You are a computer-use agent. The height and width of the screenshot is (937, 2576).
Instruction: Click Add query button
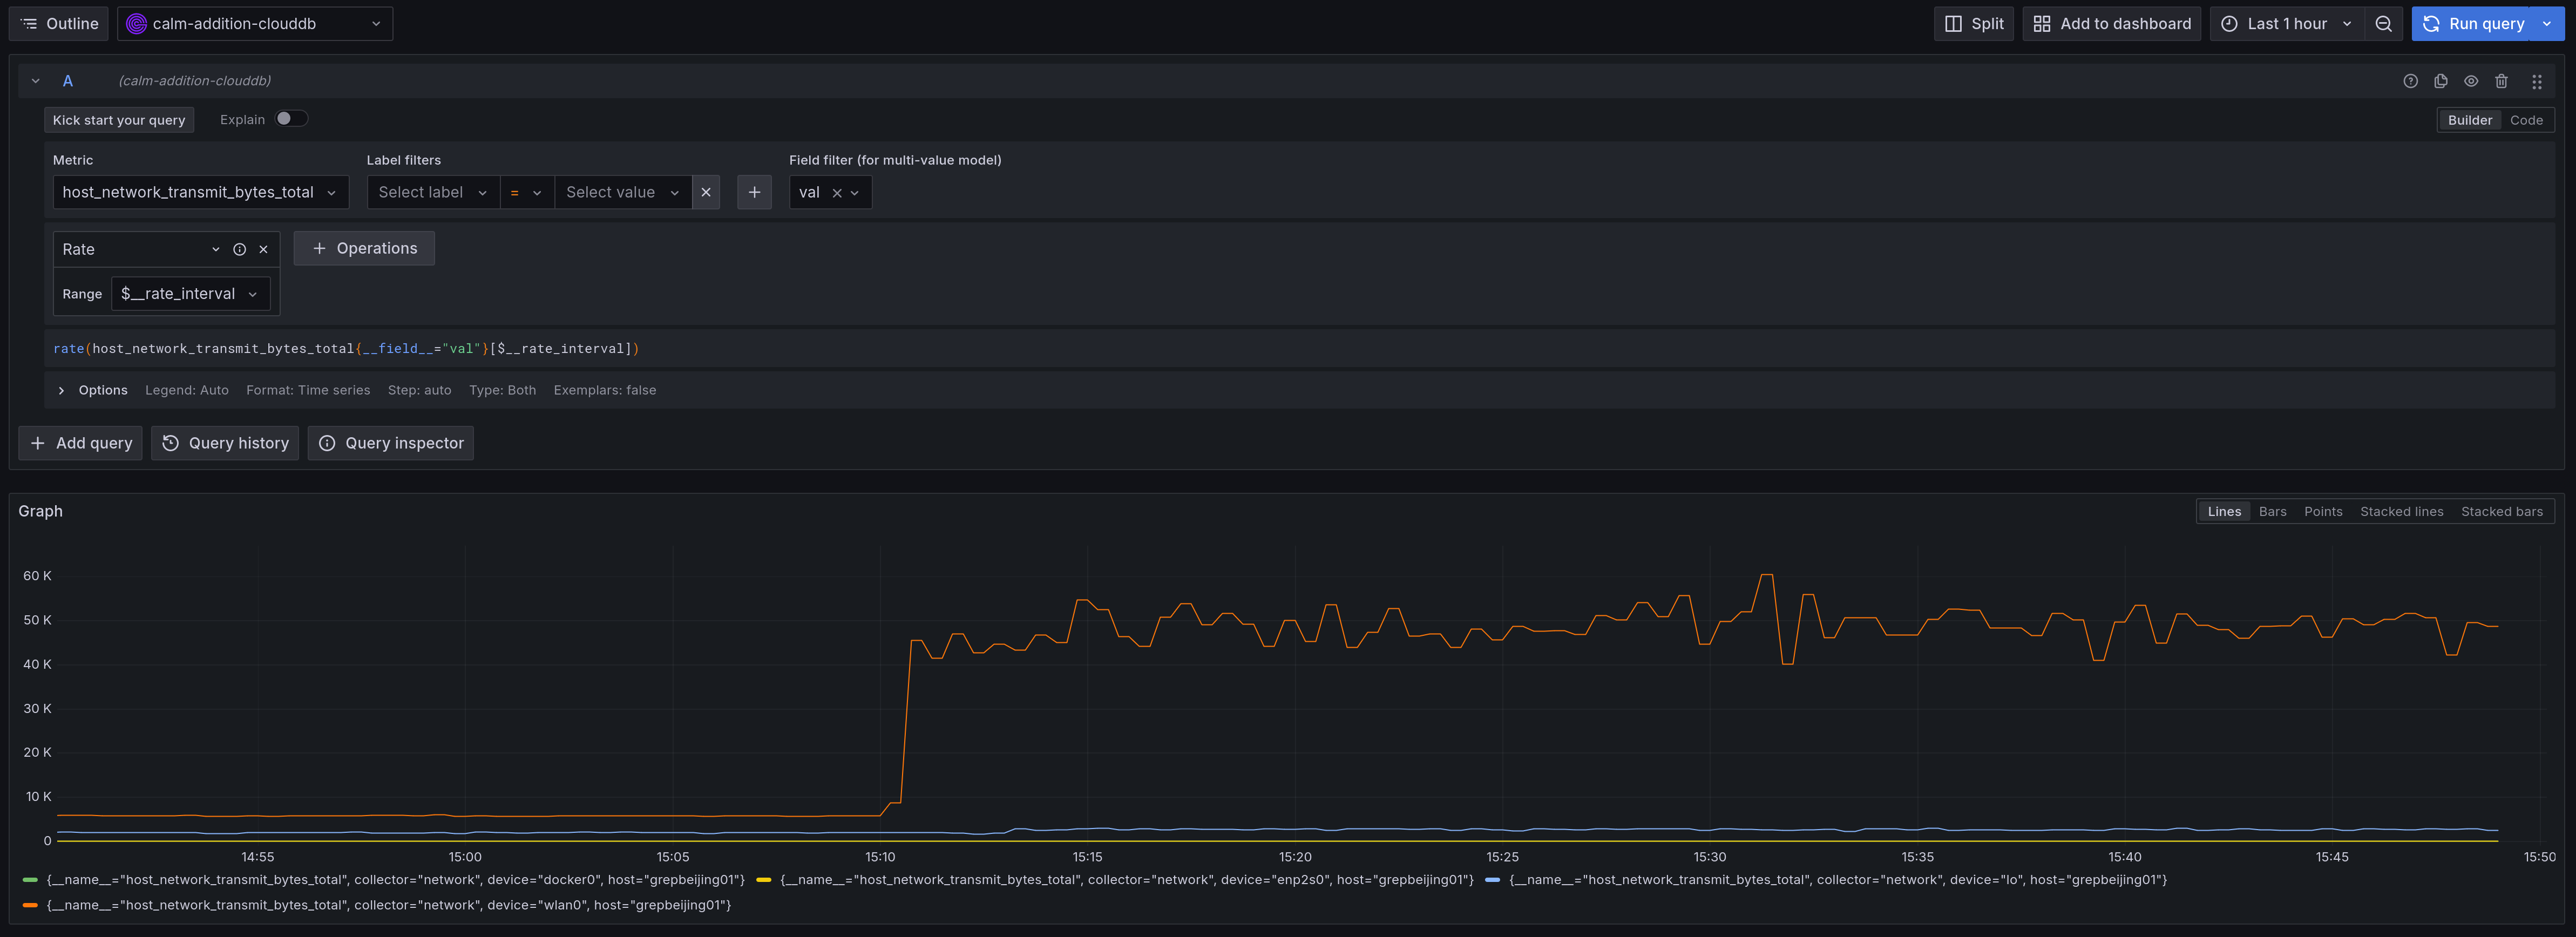coord(80,443)
